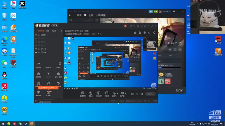Click the 修改 button beside stream title
This screenshot has height=126, width=225.
pos(87,31)
